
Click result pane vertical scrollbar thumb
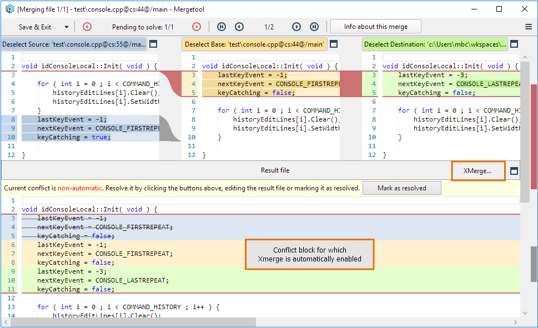click(x=534, y=264)
